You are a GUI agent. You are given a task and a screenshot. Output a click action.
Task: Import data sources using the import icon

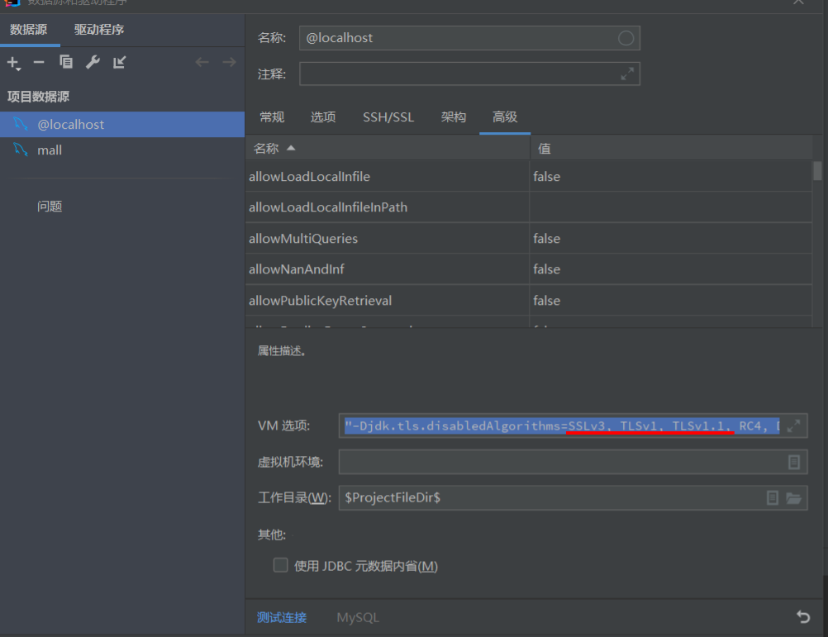pos(118,62)
